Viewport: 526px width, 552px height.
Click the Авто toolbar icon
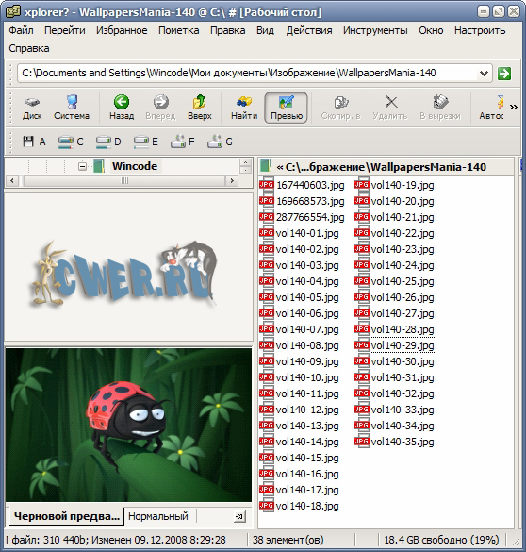point(491,109)
